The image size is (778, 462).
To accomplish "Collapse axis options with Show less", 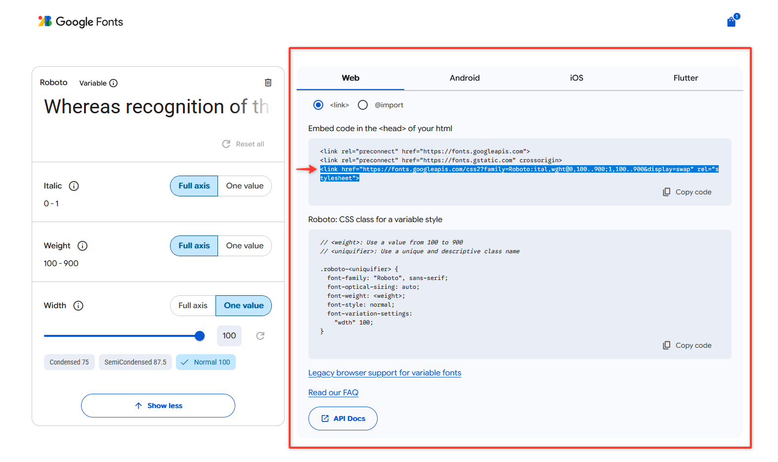I will 158,406.
